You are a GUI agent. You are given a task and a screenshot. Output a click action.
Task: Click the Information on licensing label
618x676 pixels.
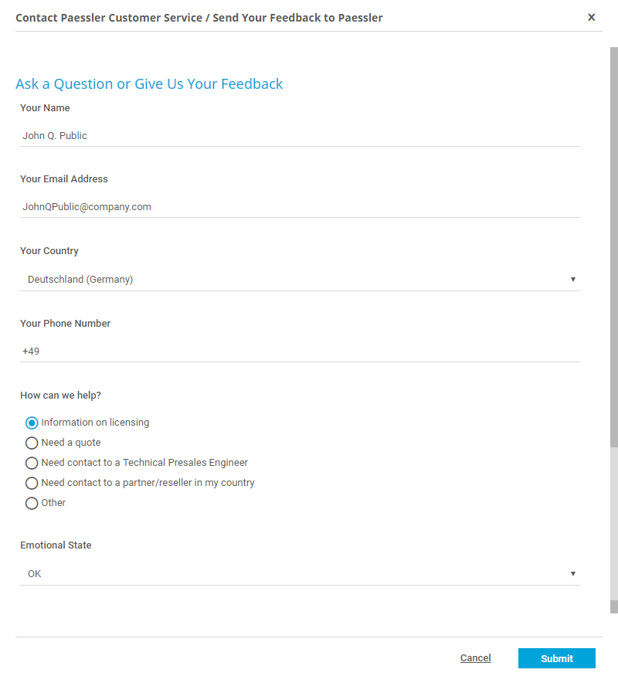point(95,423)
